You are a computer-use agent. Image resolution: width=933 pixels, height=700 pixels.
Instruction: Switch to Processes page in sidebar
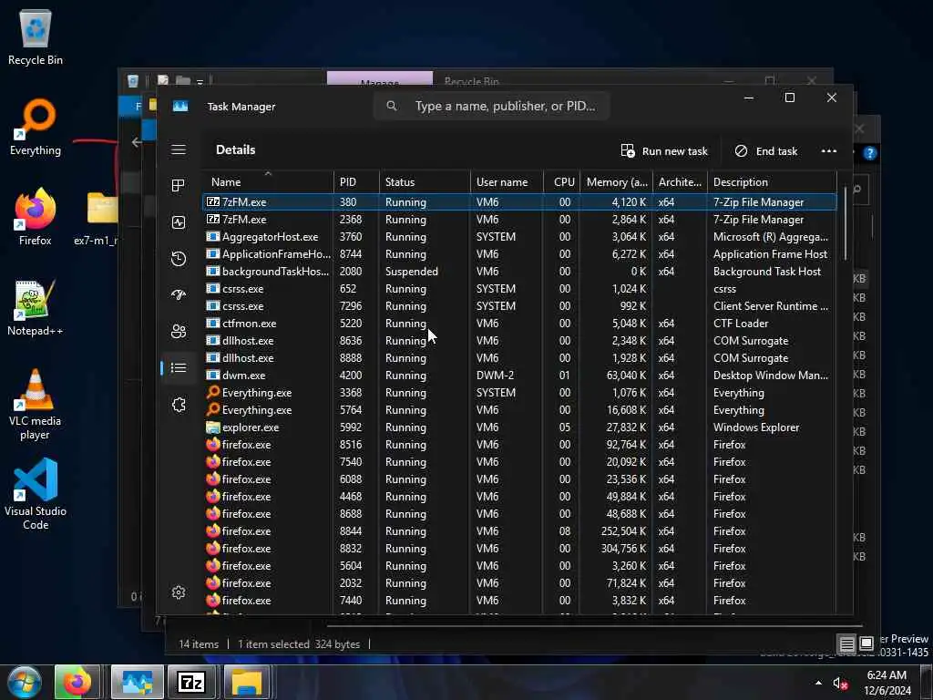pyautogui.click(x=179, y=186)
